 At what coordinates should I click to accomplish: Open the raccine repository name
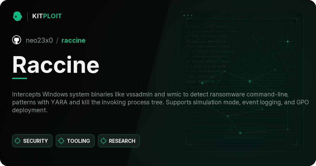pos(73,40)
